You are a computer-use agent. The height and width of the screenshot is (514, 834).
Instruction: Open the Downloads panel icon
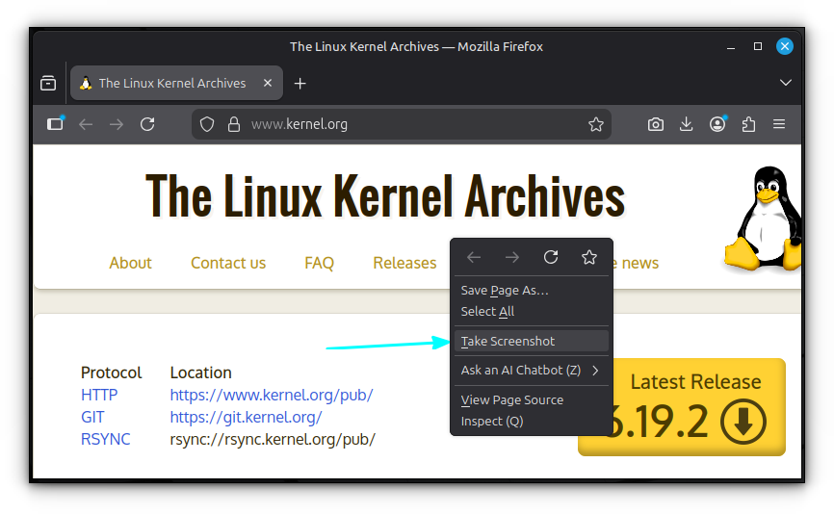(x=687, y=124)
